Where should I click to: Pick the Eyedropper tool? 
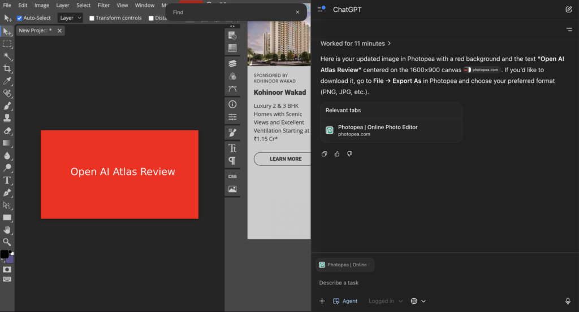point(7,81)
